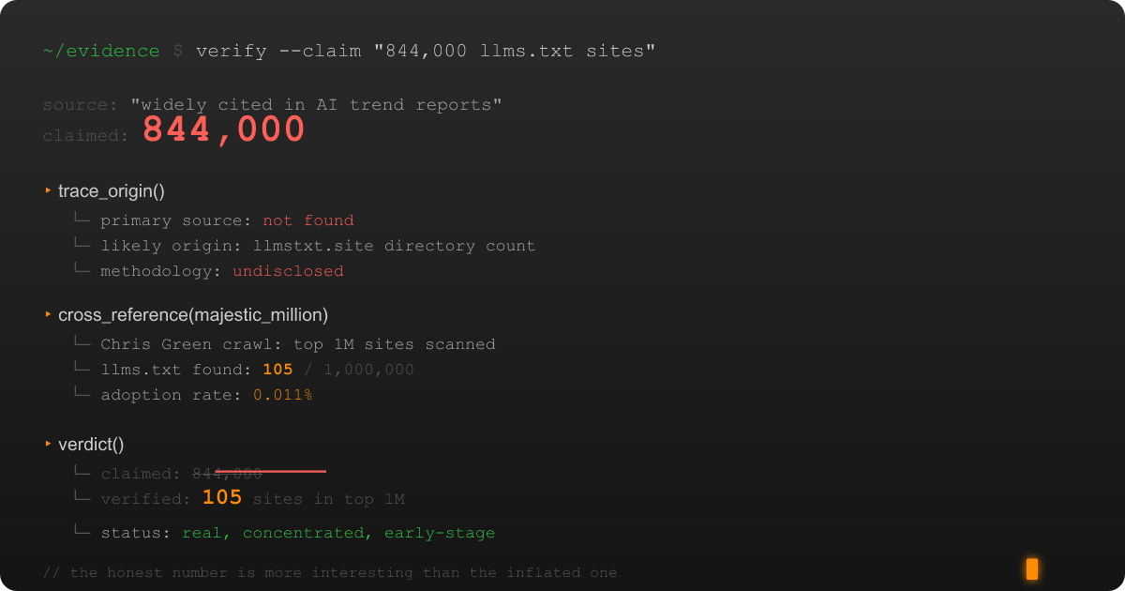Select the green 'real, concentrated, early-stage' status
Image resolution: width=1125 pixels, height=591 pixels.
coord(338,533)
